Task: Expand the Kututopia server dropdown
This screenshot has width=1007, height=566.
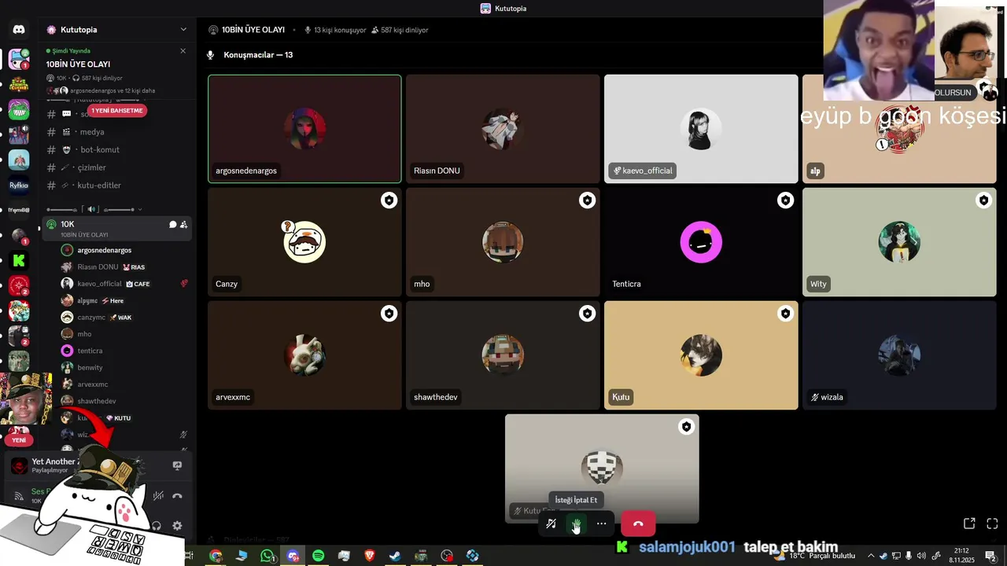Action: (183, 30)
